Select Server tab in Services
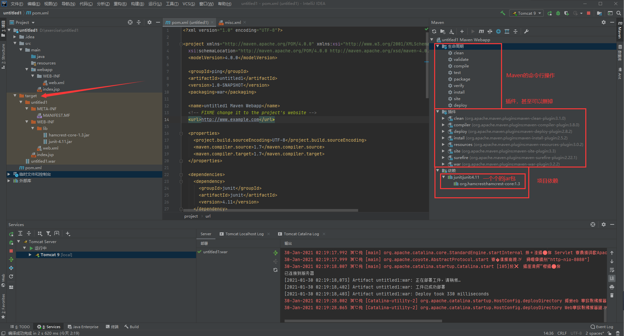Screen dimensions: 624x336 click(x=206, y=234)
